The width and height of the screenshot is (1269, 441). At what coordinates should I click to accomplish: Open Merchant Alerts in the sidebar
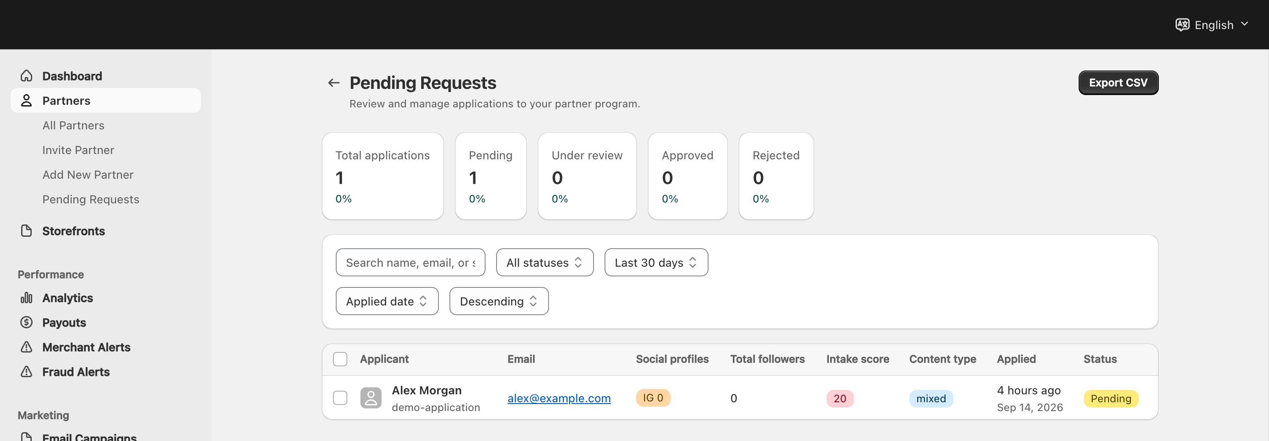[105, 347]
